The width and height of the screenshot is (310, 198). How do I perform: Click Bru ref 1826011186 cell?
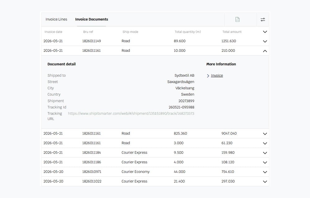91,162
